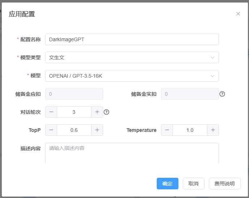The width and height of the screenshot is (249, 198).
Task: Click the 对话轮次 number field showing 3
Action: pyautogui.click(x=74, y=112)
